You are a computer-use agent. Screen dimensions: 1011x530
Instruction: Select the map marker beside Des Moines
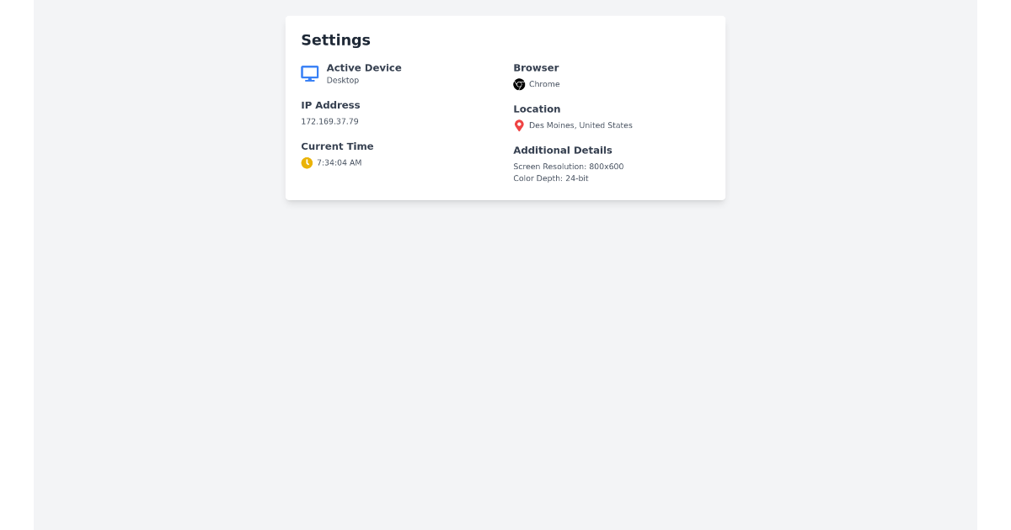519,125
